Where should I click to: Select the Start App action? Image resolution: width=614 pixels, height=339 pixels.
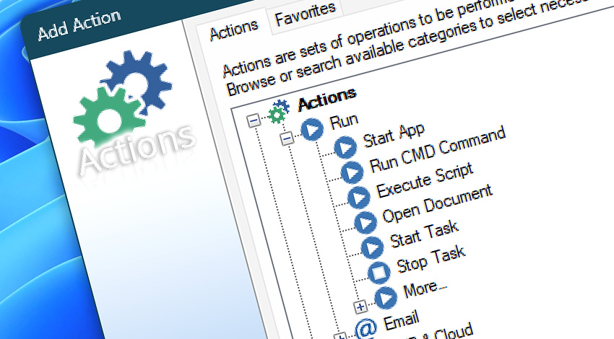click(394, 136)
